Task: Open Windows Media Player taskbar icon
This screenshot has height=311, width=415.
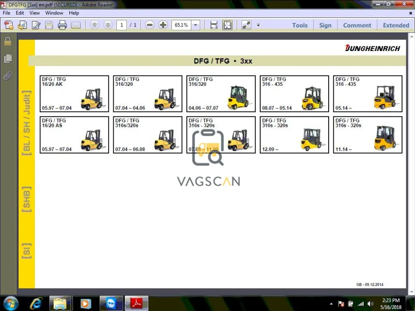Action: click(85, 304)
